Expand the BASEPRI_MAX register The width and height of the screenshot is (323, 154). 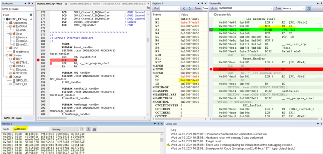pyautogui.click(x=154, y=95)
